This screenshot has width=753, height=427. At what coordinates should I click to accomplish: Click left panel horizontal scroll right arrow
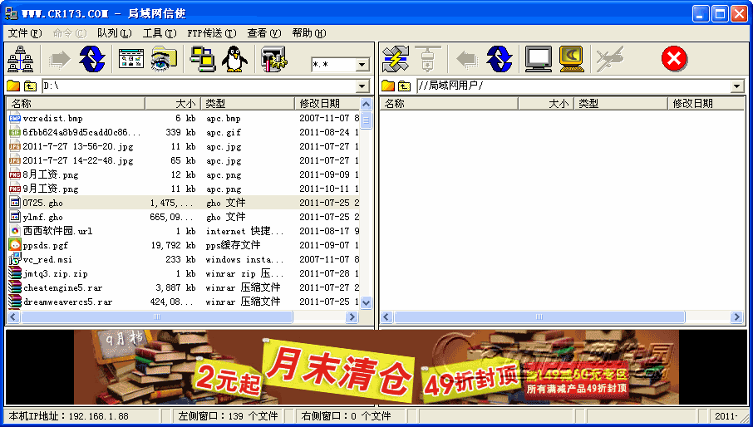pos(352,317)
